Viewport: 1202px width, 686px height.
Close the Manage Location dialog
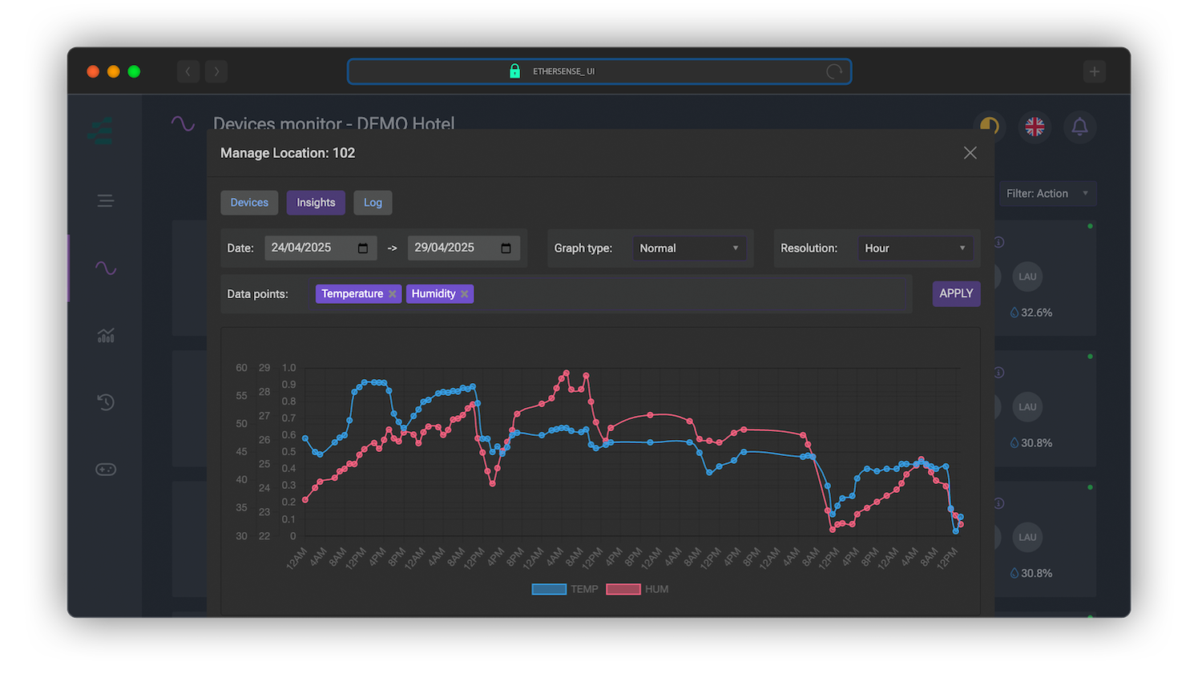pyautogui.click(x=970, y=153)
